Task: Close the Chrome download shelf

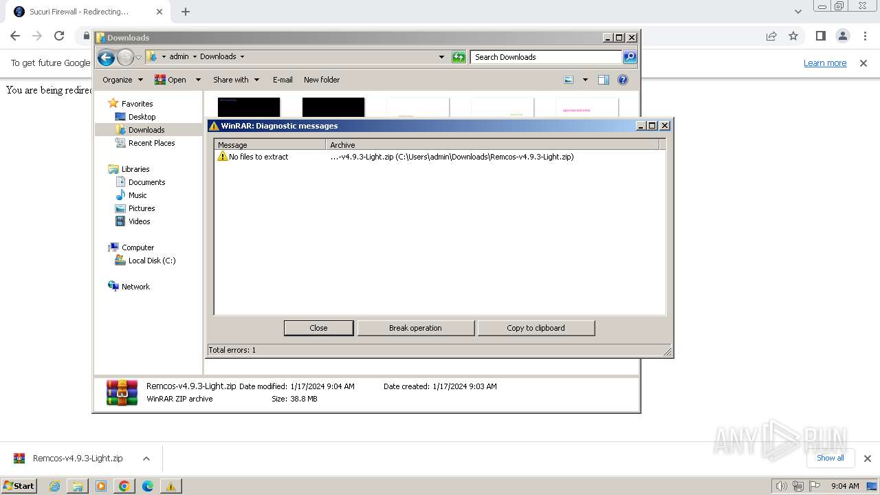Action: tap(868, 459)
